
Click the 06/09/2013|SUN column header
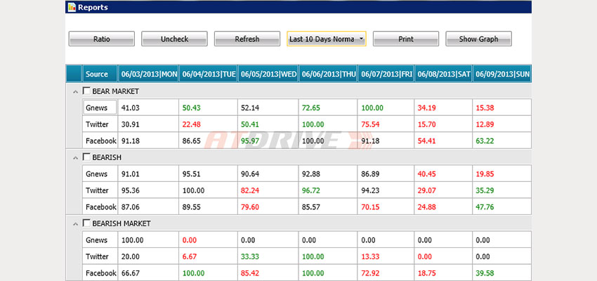click(x=502, y=74)
